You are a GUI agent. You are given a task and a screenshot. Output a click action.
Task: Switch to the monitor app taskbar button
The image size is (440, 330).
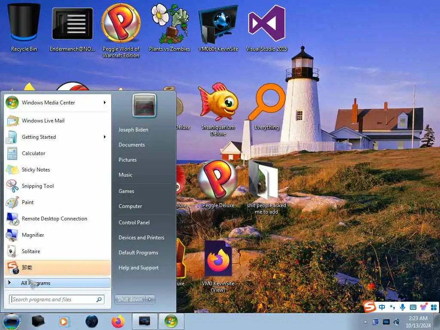[144, 321]
